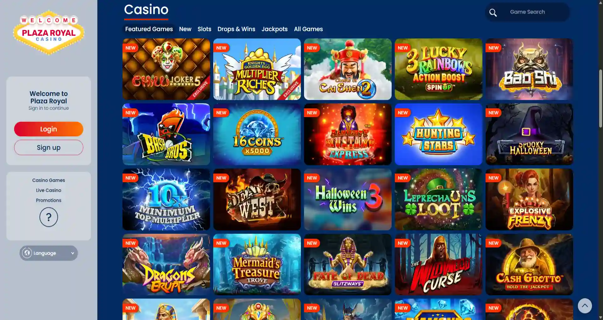Go to the Promotions link
603x320 pixels.
click(49, 200)
